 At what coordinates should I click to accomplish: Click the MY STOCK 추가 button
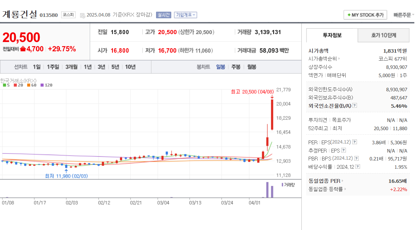point(365,15)
